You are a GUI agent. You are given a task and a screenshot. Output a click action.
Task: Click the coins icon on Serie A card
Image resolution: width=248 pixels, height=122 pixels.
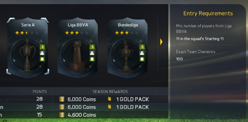(42, 47)
